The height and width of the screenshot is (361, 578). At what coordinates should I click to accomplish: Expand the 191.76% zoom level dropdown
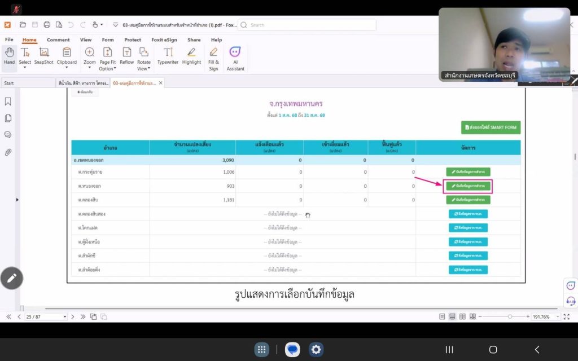tap(559, 317)
